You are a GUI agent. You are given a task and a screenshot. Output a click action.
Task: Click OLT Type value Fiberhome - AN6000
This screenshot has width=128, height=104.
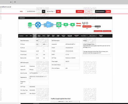70,58
